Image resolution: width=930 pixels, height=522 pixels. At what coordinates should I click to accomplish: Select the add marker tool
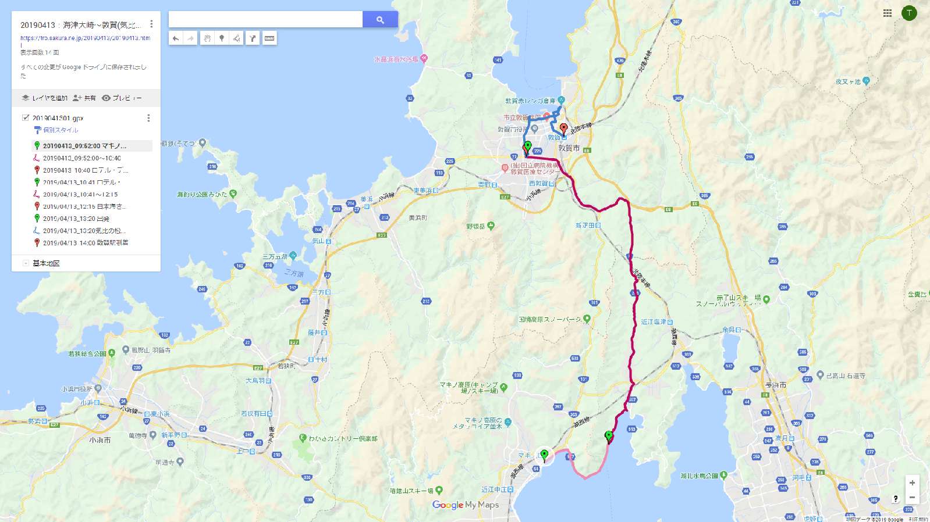point(222,38)
